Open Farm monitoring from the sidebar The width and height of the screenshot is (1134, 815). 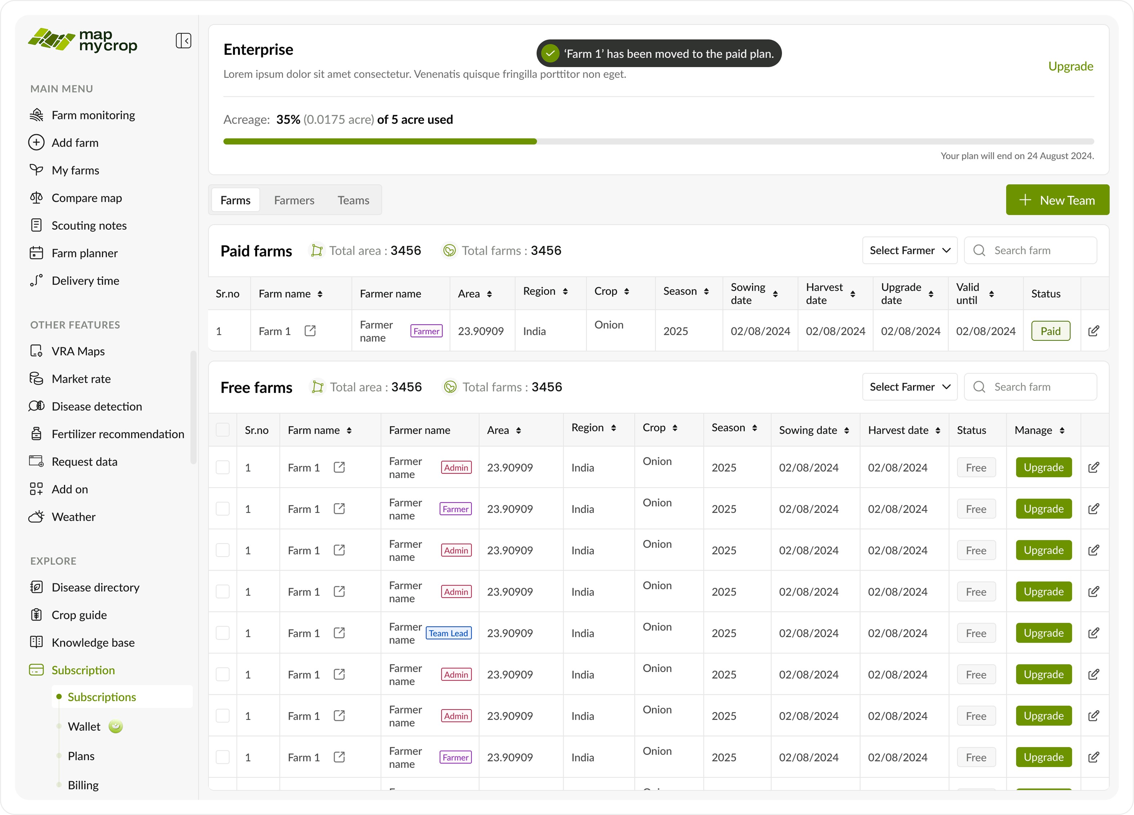click(93, 115)
